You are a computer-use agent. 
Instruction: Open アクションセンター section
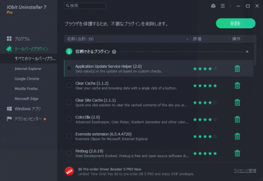pos(28,119)
